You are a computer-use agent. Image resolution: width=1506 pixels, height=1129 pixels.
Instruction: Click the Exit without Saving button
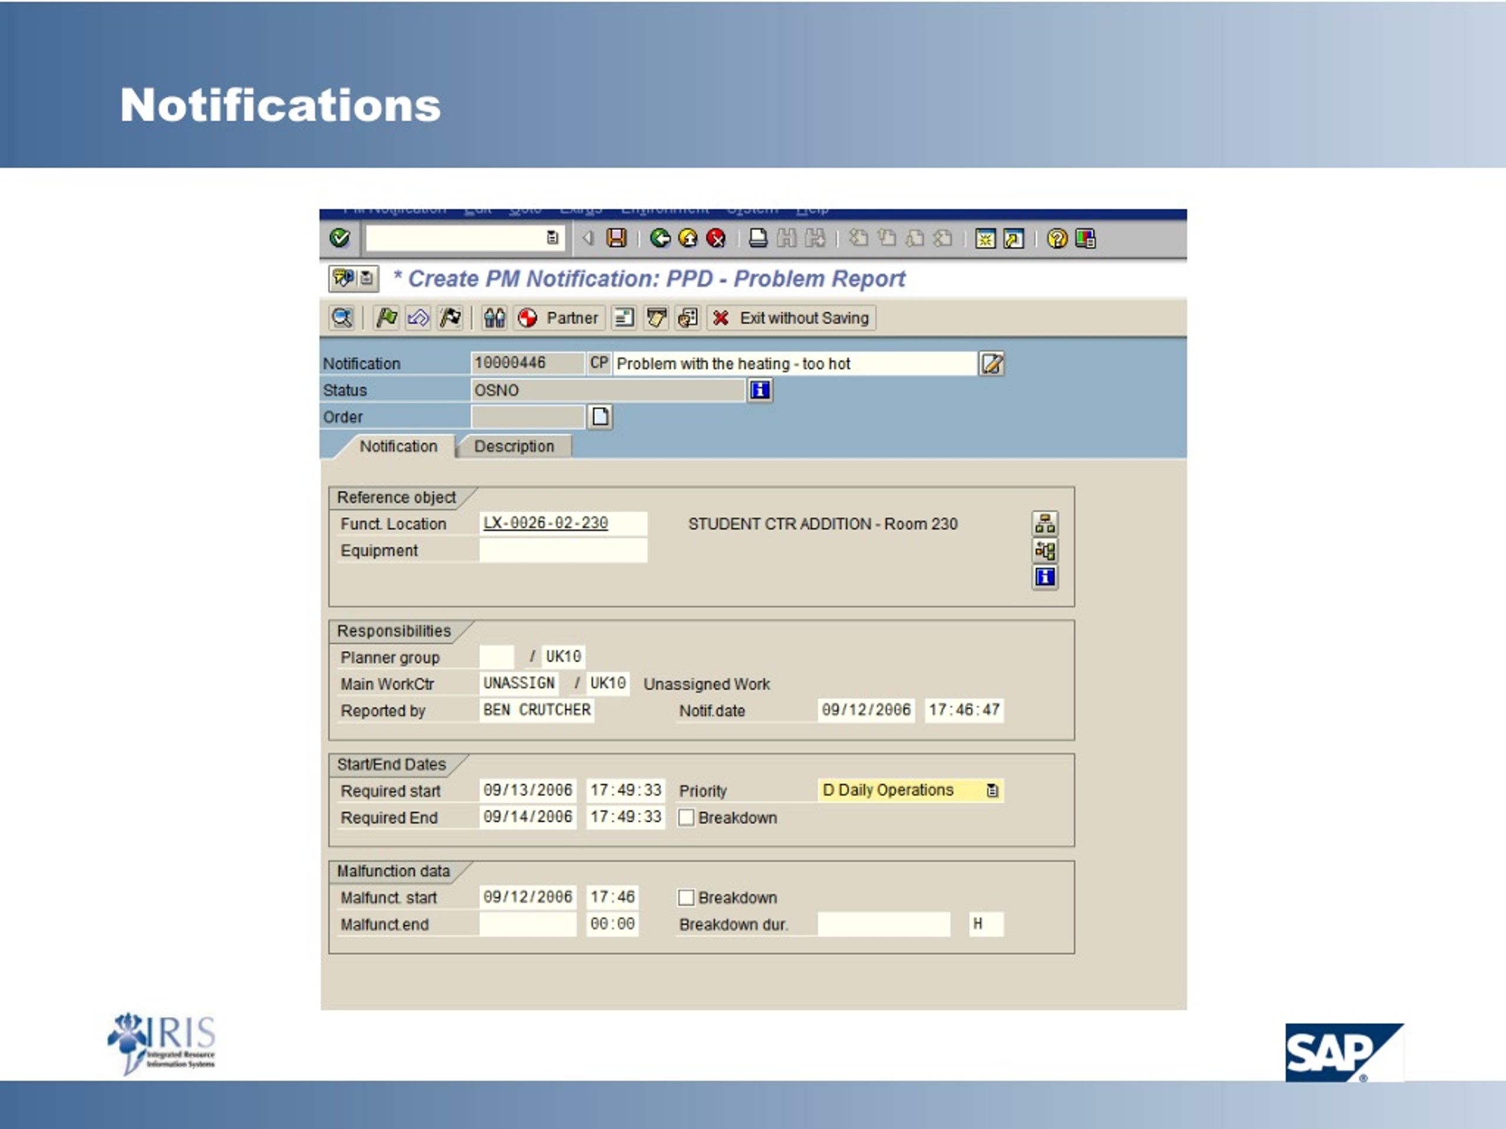click(x=791, y=318)
